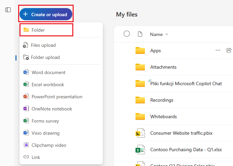Click the Forms survey icon
The height and width of the screenshot is (166, 233).
26,121
